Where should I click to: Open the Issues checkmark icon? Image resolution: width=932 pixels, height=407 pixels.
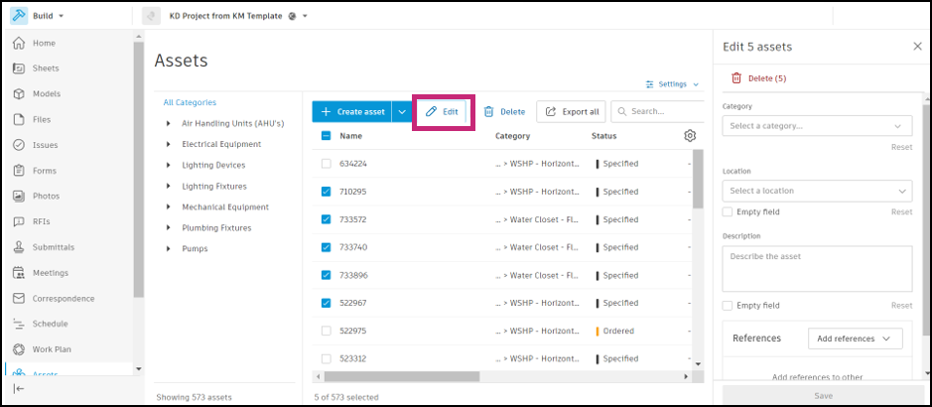pyautogui.click(x=19, y=145)
